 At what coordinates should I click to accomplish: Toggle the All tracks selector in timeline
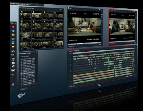(70, 55)
